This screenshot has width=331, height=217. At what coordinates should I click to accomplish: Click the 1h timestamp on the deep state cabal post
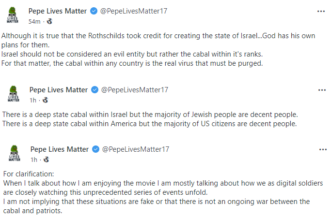(33, 101)
